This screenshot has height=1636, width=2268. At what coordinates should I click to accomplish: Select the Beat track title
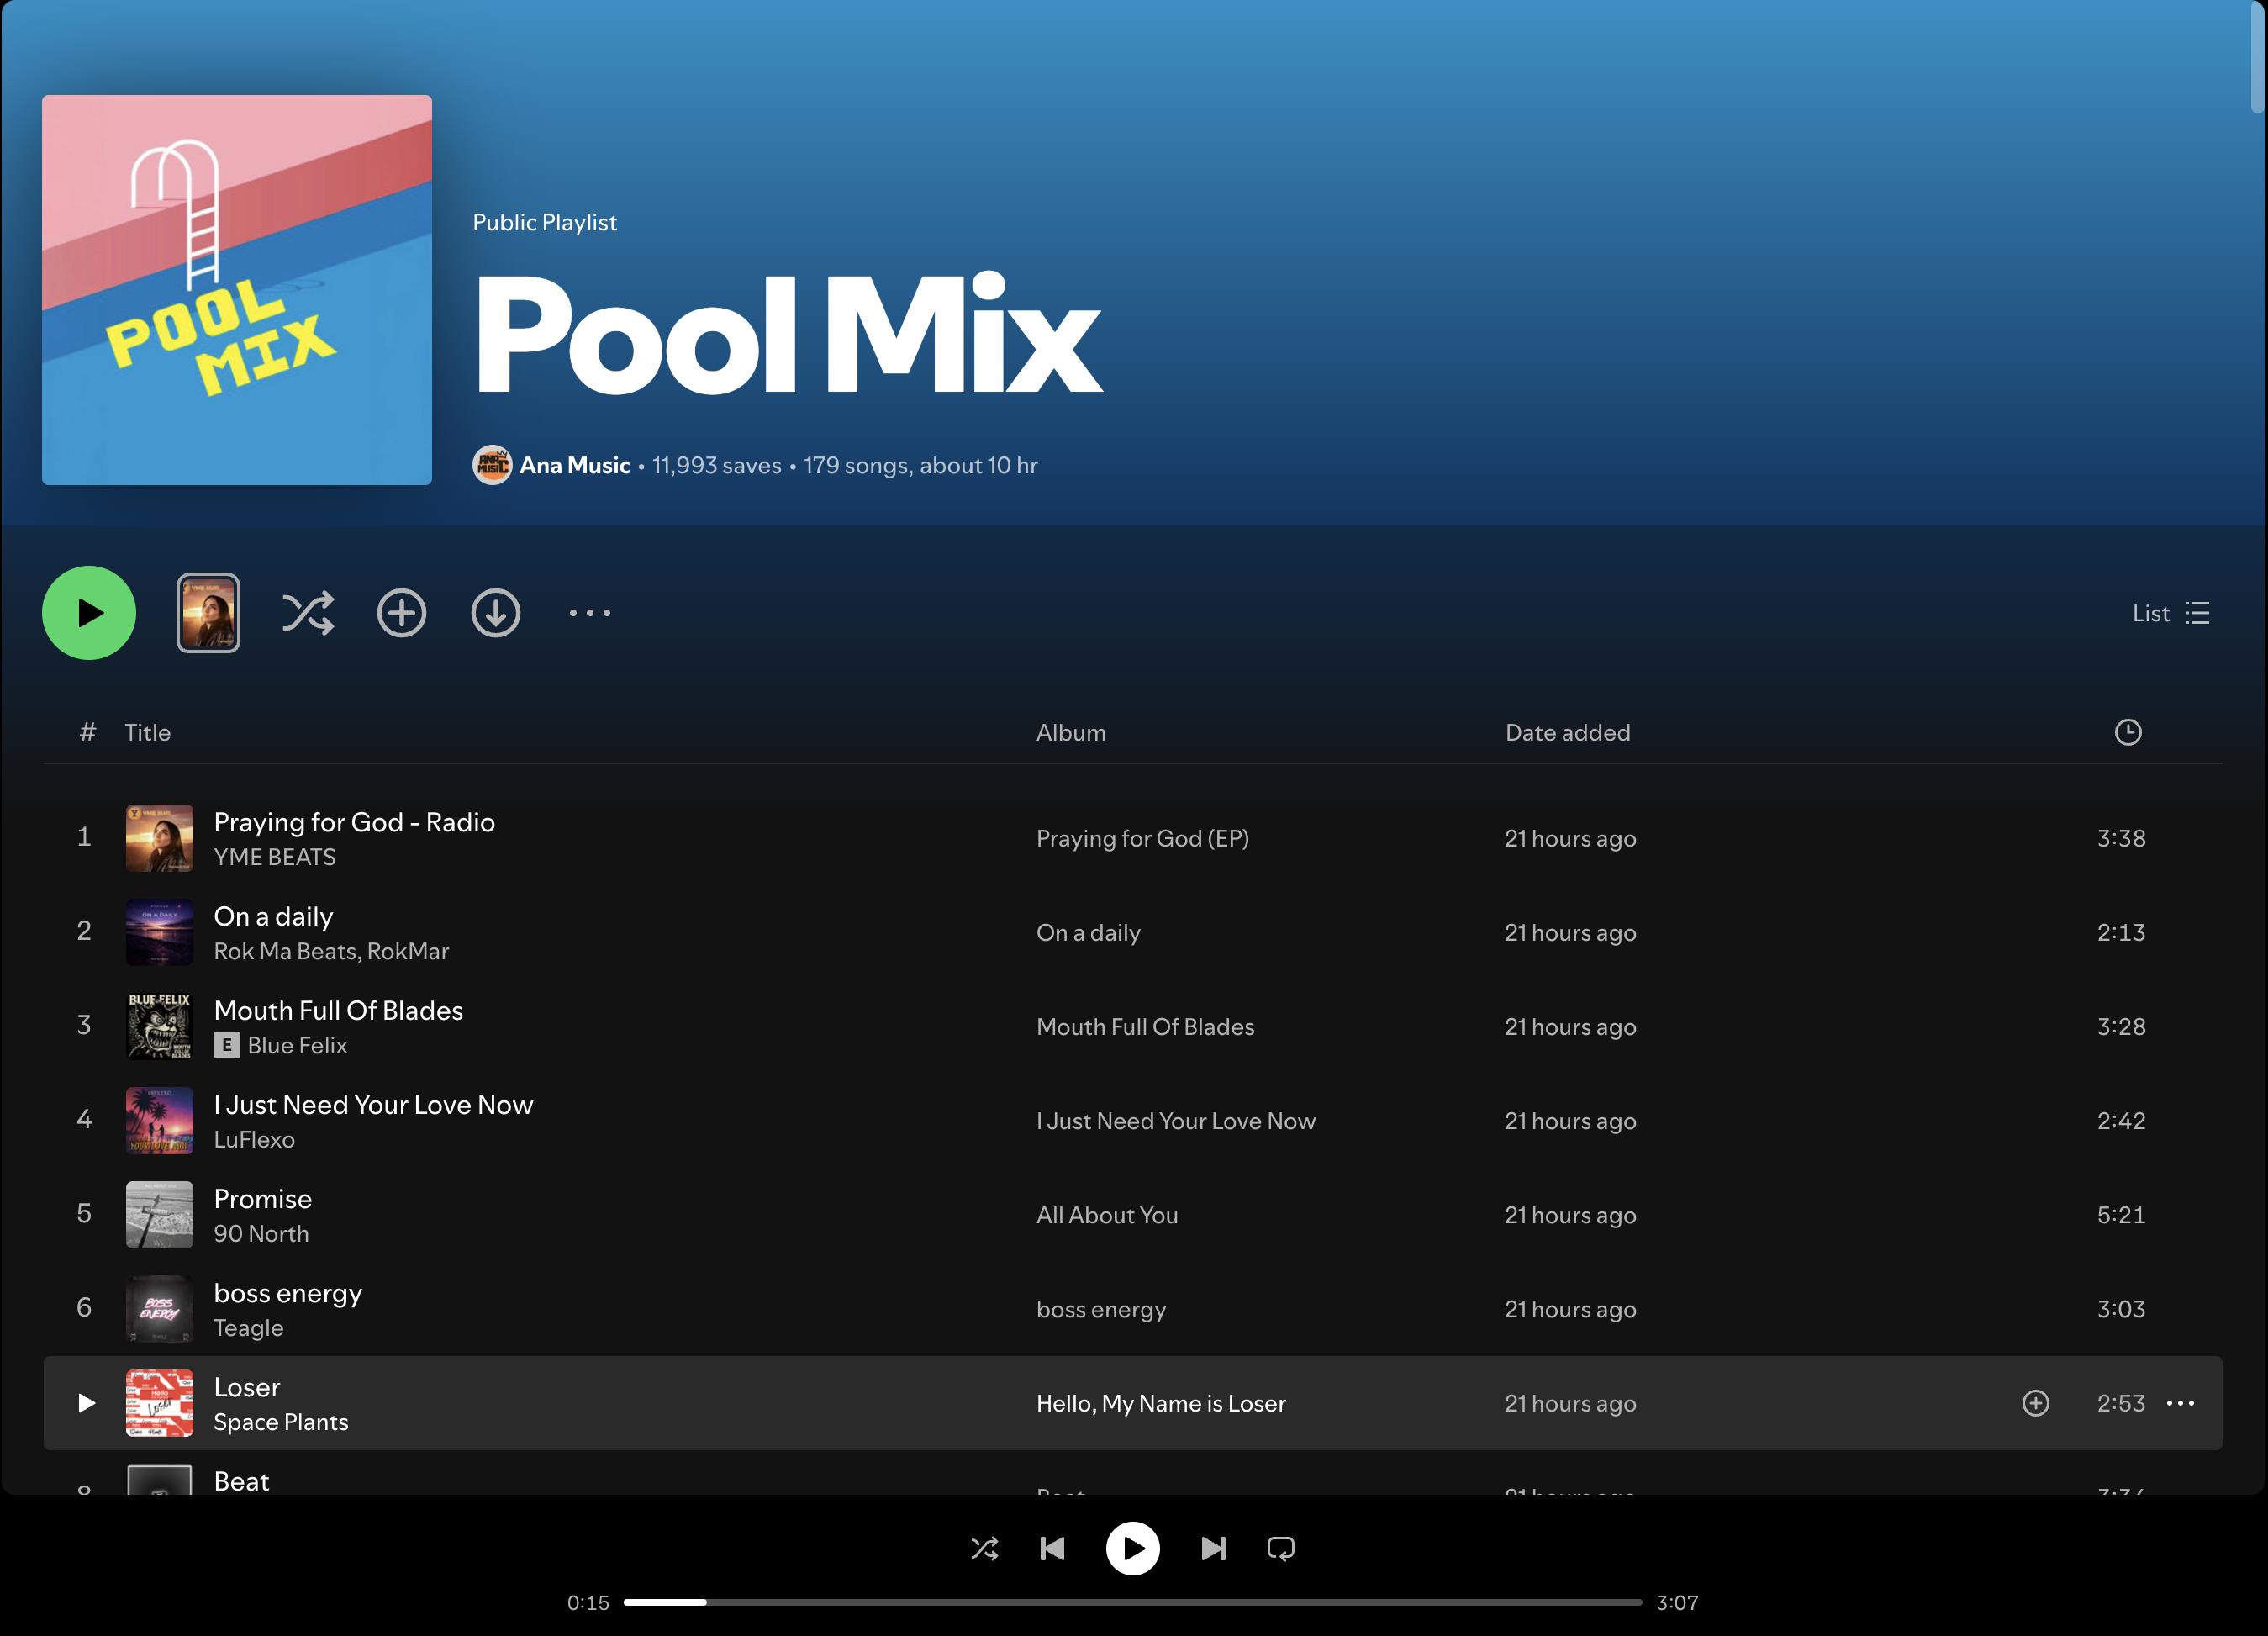point(241,1481)
